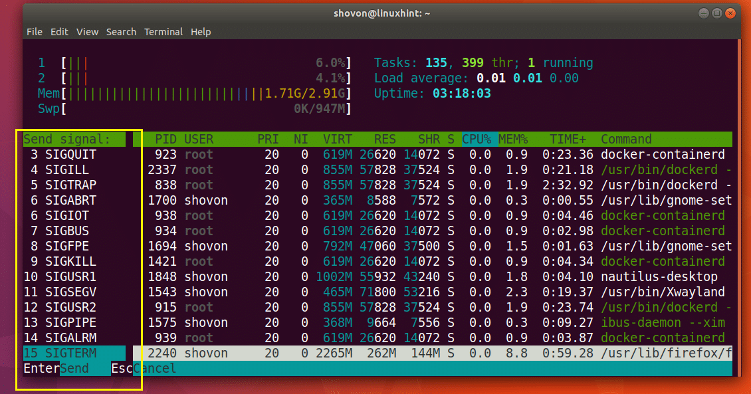Select signal 7 SIGBUS
Viewport: 751px width, 394px height.
pos(74,231)
